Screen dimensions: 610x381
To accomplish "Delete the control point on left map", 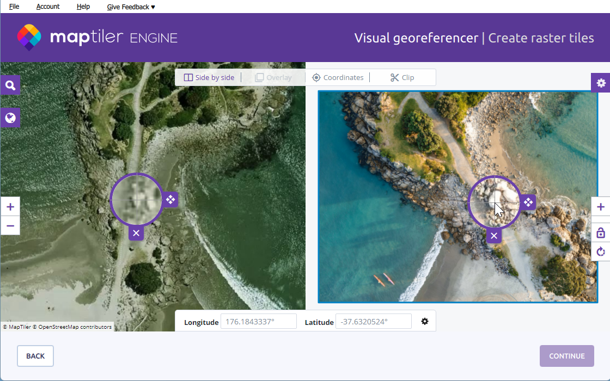I will 136,233.
